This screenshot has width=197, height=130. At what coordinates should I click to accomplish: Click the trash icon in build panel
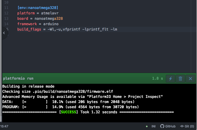pos(180,78)
